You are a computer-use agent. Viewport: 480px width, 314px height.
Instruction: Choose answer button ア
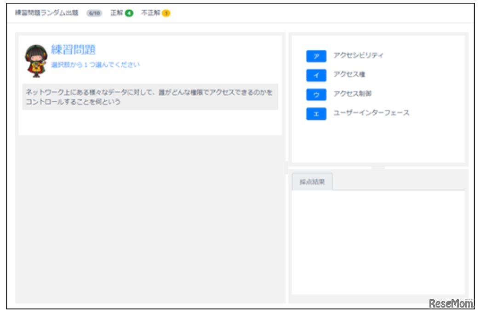[316, 56]
